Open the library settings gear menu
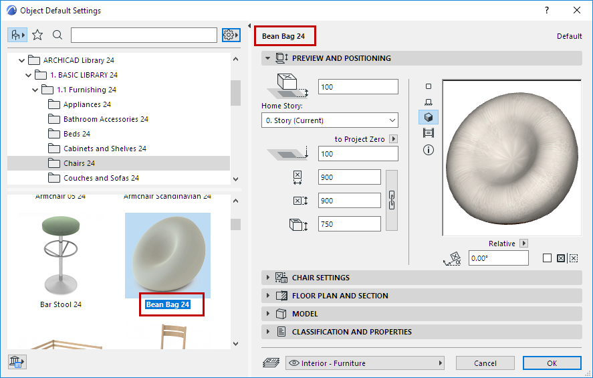The height and width of the screenshot is (378, 593). [x=231, y=35]
